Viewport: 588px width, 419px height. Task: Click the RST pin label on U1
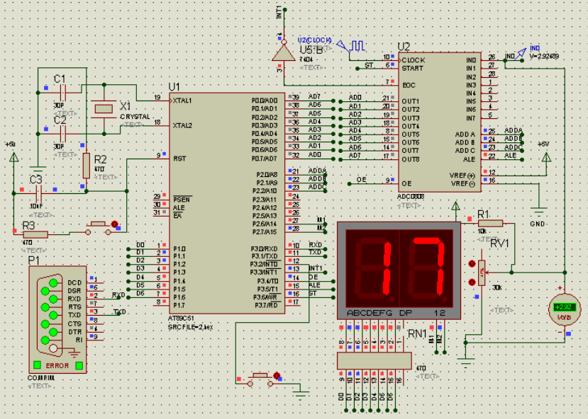tap(179, 159)
